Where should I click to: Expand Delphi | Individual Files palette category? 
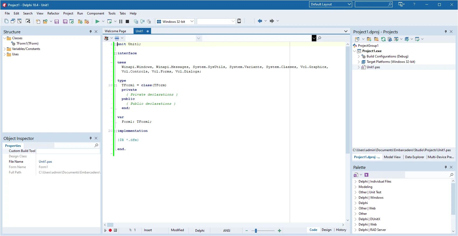(355, 181)
